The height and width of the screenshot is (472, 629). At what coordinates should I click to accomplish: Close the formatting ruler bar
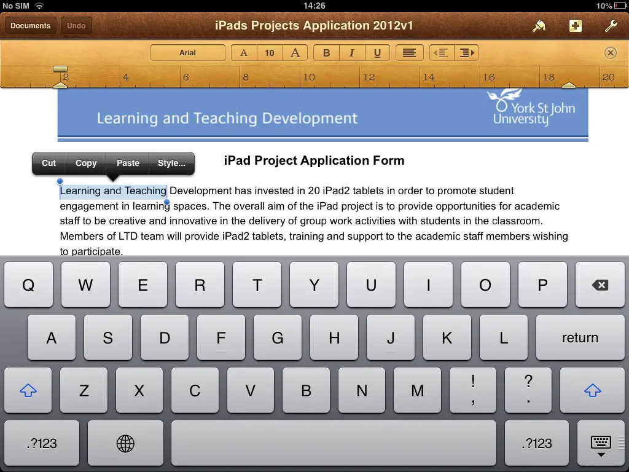tap(610, 53)
